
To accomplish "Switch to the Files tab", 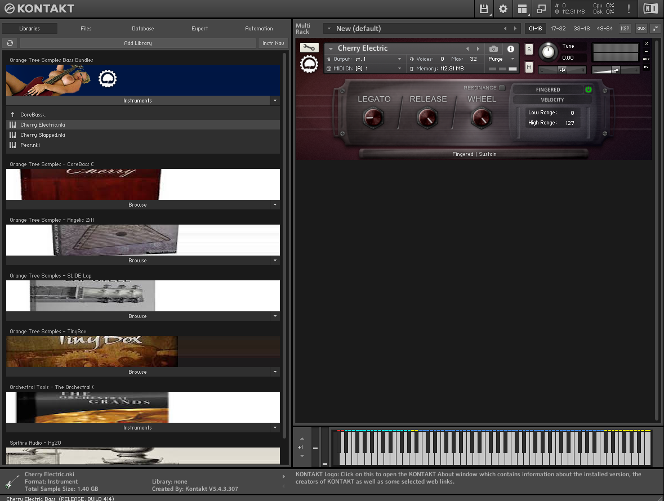I will pyautogui.click(x=86, y=28).
